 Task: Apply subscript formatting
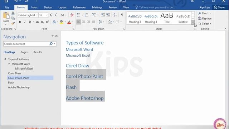[42, 22]
